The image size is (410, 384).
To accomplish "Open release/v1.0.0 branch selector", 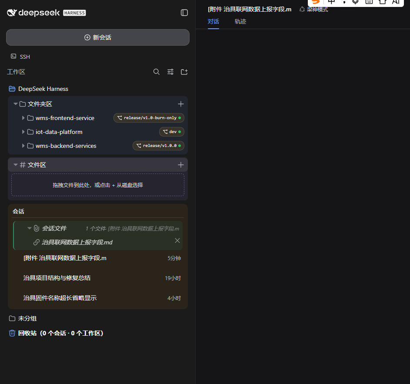I will point(158,146).
